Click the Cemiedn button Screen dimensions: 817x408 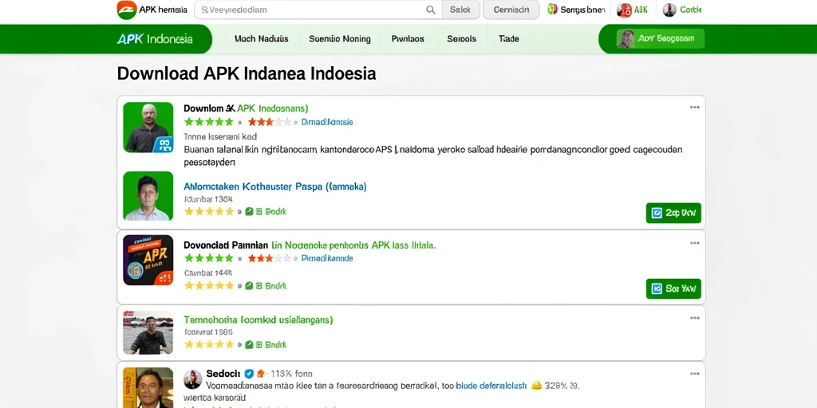(x=511, y=10)
